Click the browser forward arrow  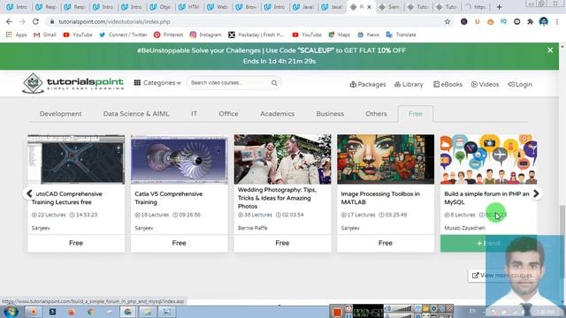[22, 21]
